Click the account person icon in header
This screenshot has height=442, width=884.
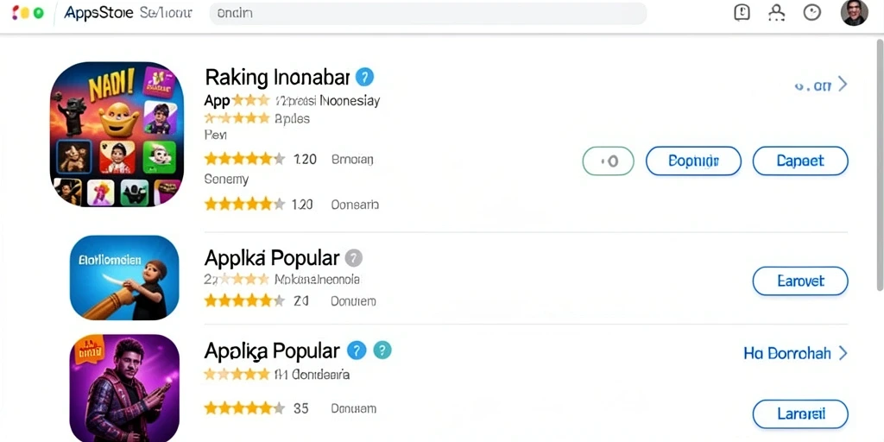point(776,12)
